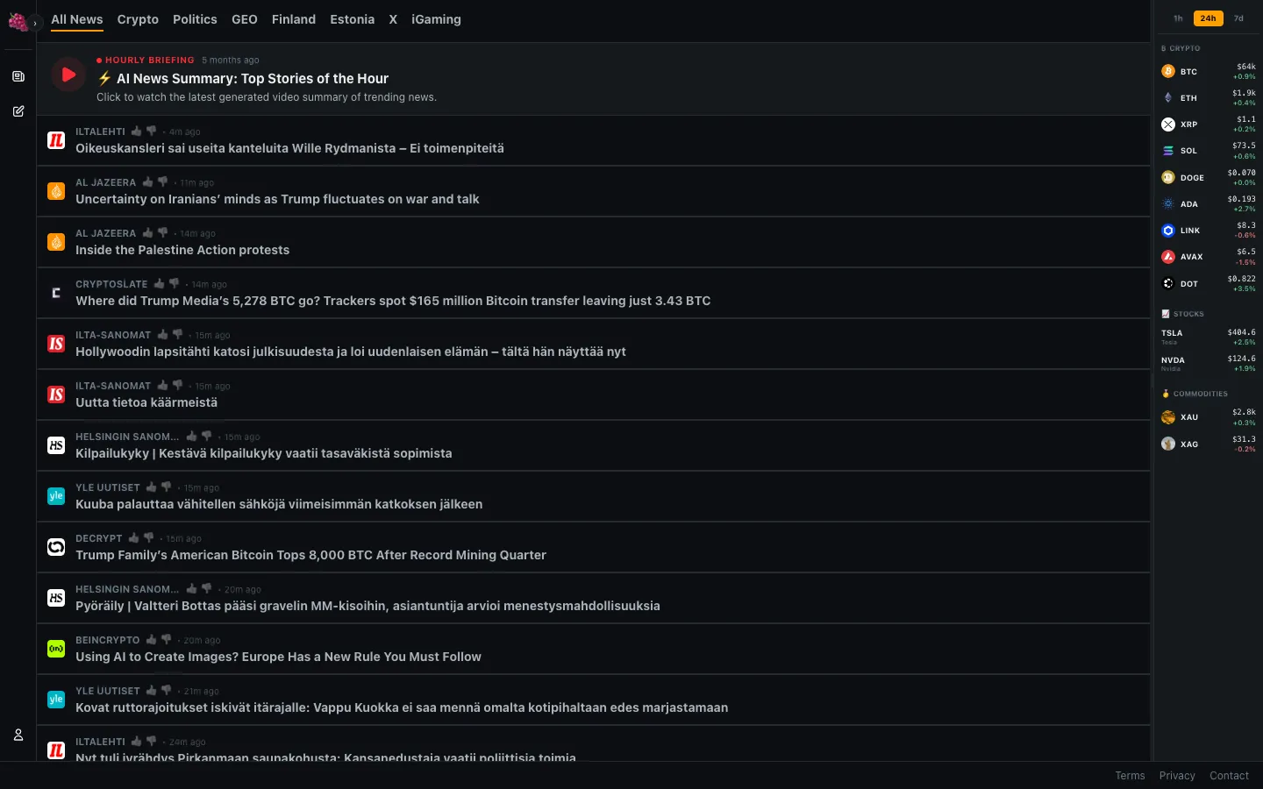
Task: Thumbs down the CryptoSlate Trump Media story
Action: (174, 283)
